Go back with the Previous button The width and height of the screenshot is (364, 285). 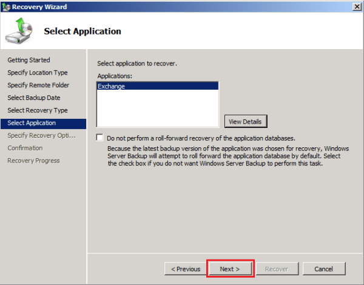click(185, 269)
